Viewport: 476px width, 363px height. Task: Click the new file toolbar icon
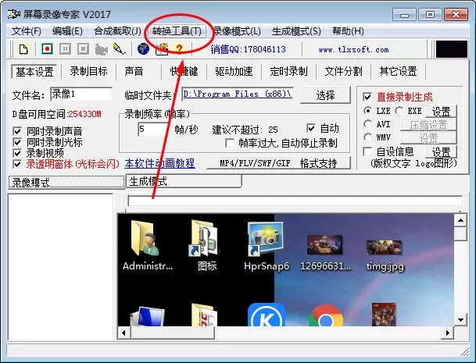pyautogui.click(x=23, y=49)
